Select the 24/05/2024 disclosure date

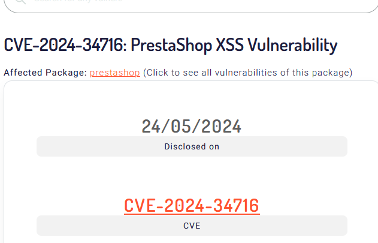192,127
